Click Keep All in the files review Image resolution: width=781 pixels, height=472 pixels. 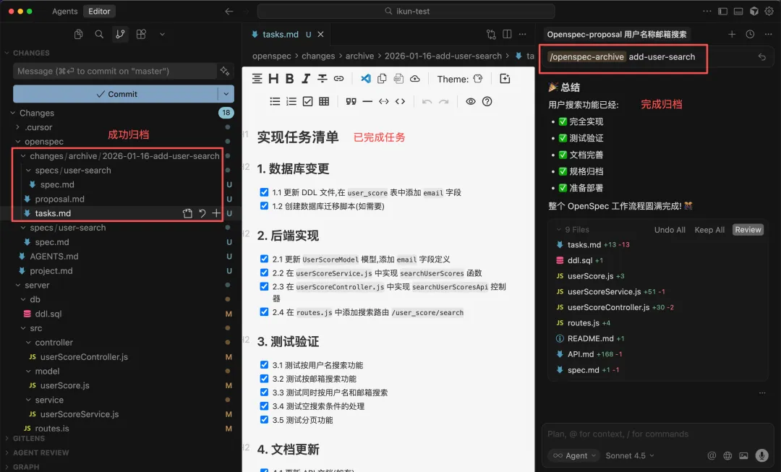(709, 230)
